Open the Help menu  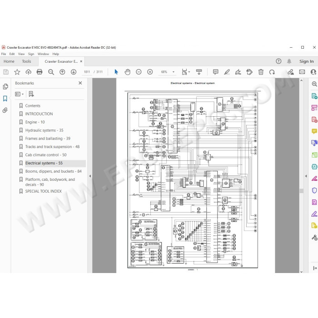(55, 54)
